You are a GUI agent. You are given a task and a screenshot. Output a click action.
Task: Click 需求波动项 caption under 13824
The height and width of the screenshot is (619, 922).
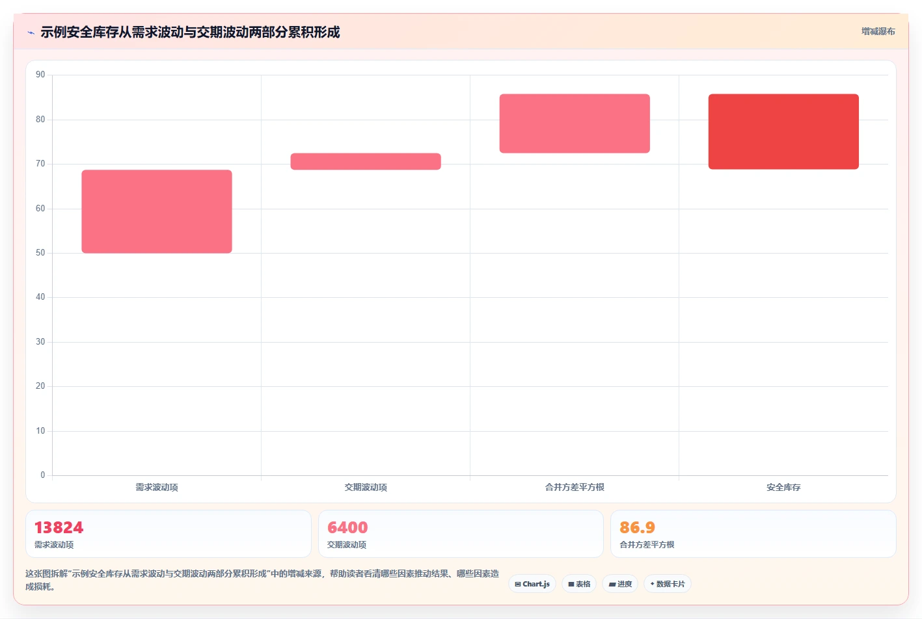tap(54, 545)
